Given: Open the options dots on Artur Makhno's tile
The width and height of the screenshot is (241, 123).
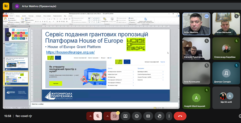Looking at the screenshot, I should click(x=206, y=16).
